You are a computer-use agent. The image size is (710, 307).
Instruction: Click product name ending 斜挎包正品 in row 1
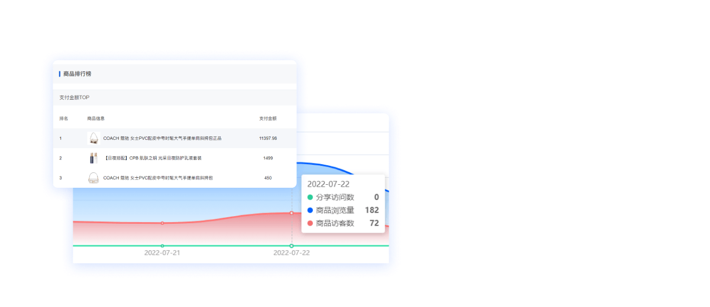tap(162, 138)
